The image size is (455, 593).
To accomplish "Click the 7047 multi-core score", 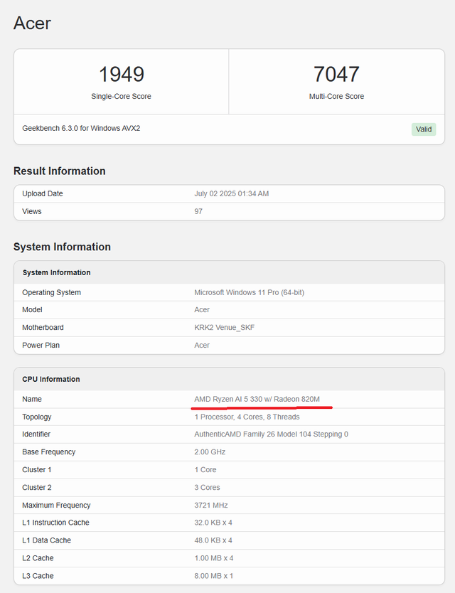I will 336,74.
